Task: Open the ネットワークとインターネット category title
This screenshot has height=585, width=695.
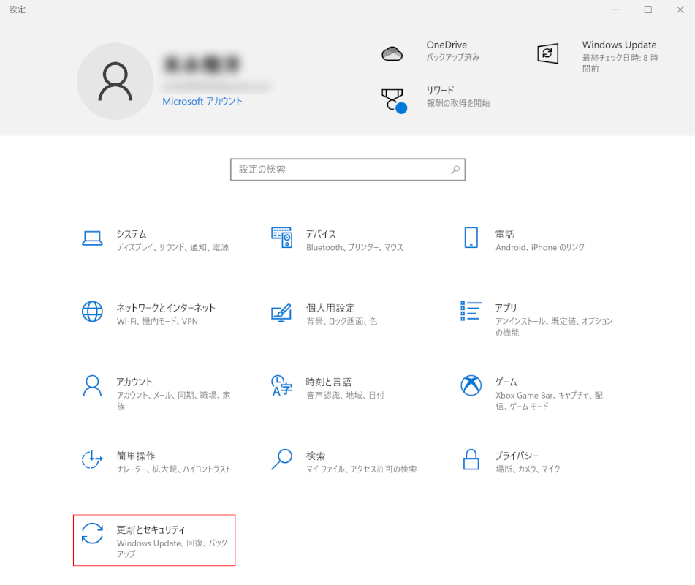Action: (166, 308)
